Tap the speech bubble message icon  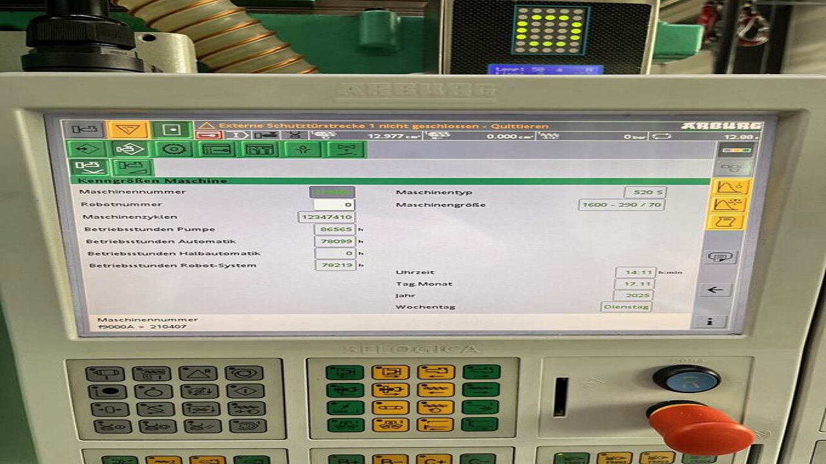721,257
